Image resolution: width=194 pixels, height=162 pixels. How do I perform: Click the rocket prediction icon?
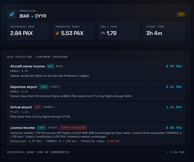(12, 14)
